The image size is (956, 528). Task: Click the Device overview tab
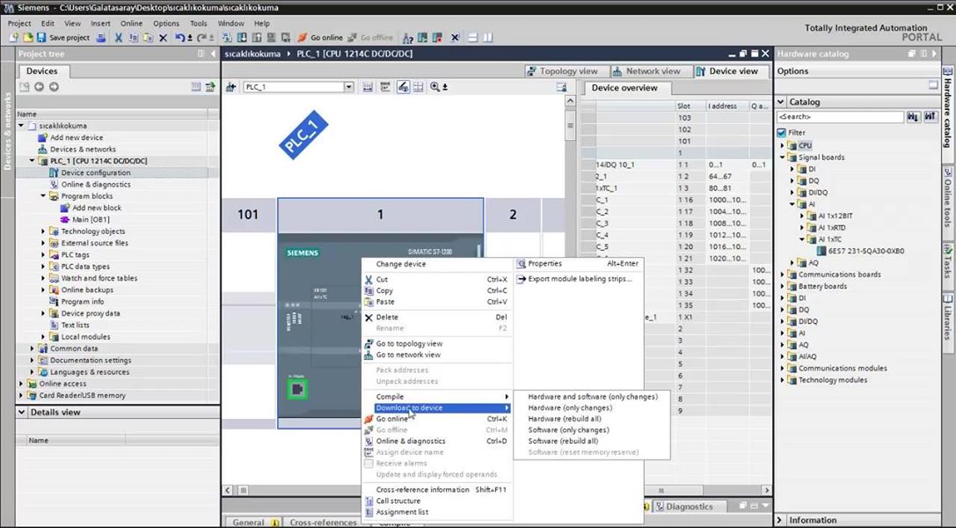pos(624,88)
